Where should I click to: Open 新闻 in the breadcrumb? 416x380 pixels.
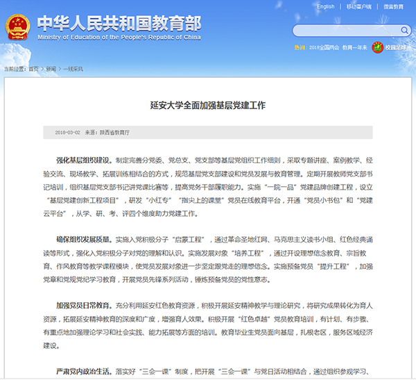pyautogui.click(x=51, y=69)
